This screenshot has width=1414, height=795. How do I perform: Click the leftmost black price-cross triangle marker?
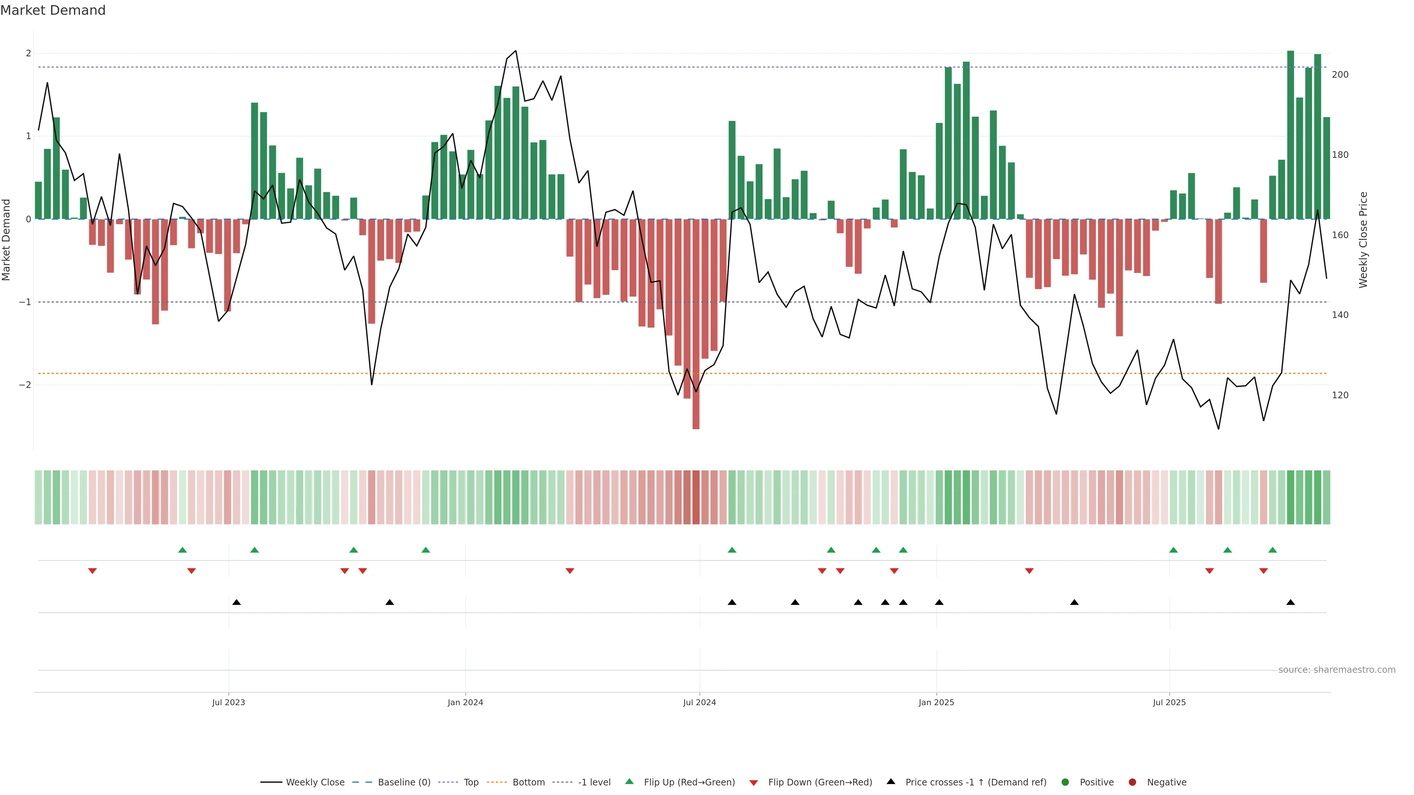(x=236, y=603)
